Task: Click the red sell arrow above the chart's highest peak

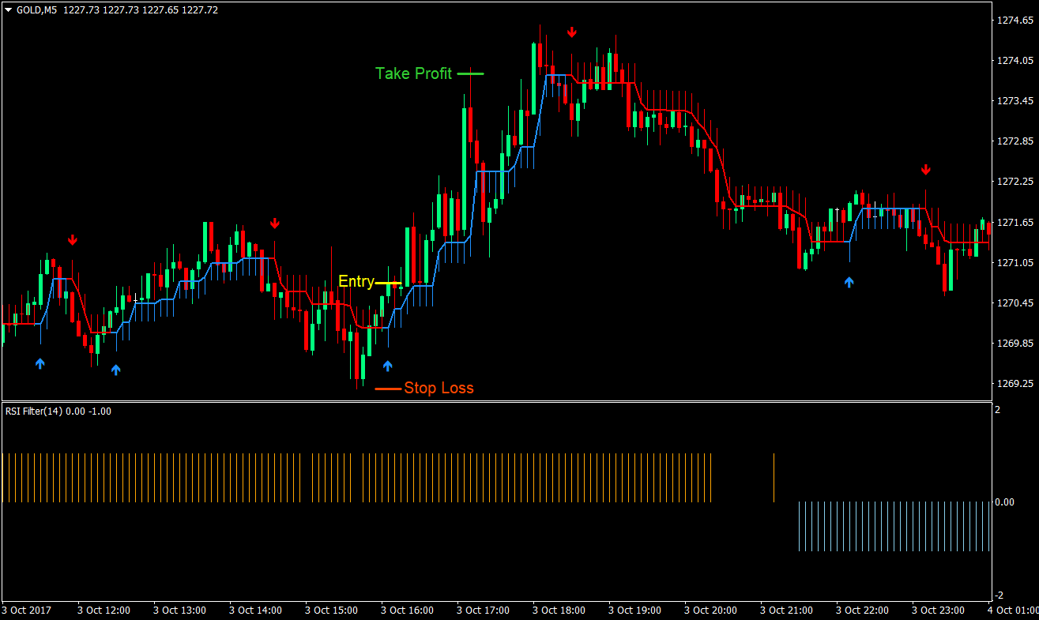Action: tap(572, 32)
